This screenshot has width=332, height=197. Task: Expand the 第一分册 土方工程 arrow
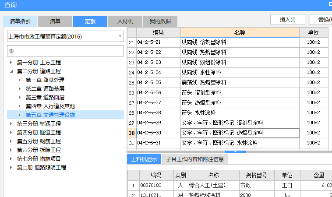[11, 63]
